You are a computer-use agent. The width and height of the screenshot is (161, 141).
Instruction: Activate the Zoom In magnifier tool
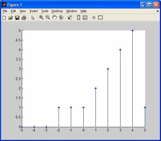click(41, 17)
